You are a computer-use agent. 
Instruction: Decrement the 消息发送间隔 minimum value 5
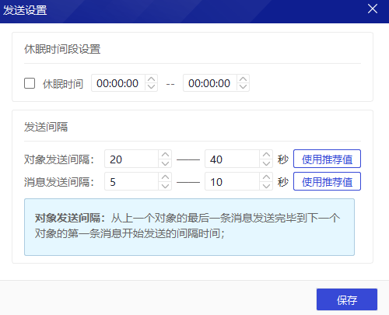(165, 186)
